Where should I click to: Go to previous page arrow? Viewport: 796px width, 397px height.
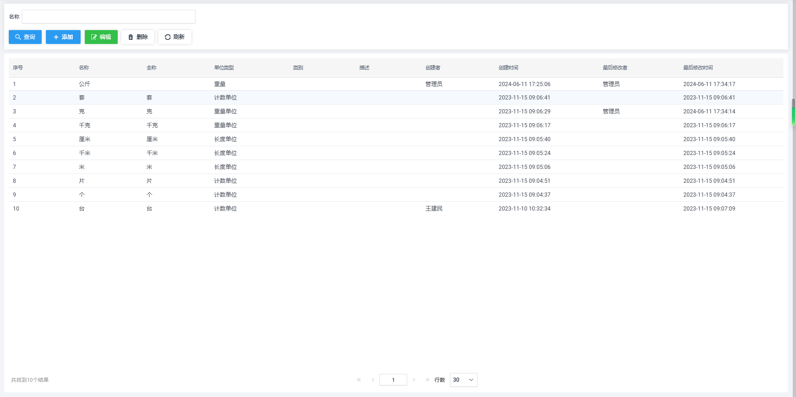[373, 380]
